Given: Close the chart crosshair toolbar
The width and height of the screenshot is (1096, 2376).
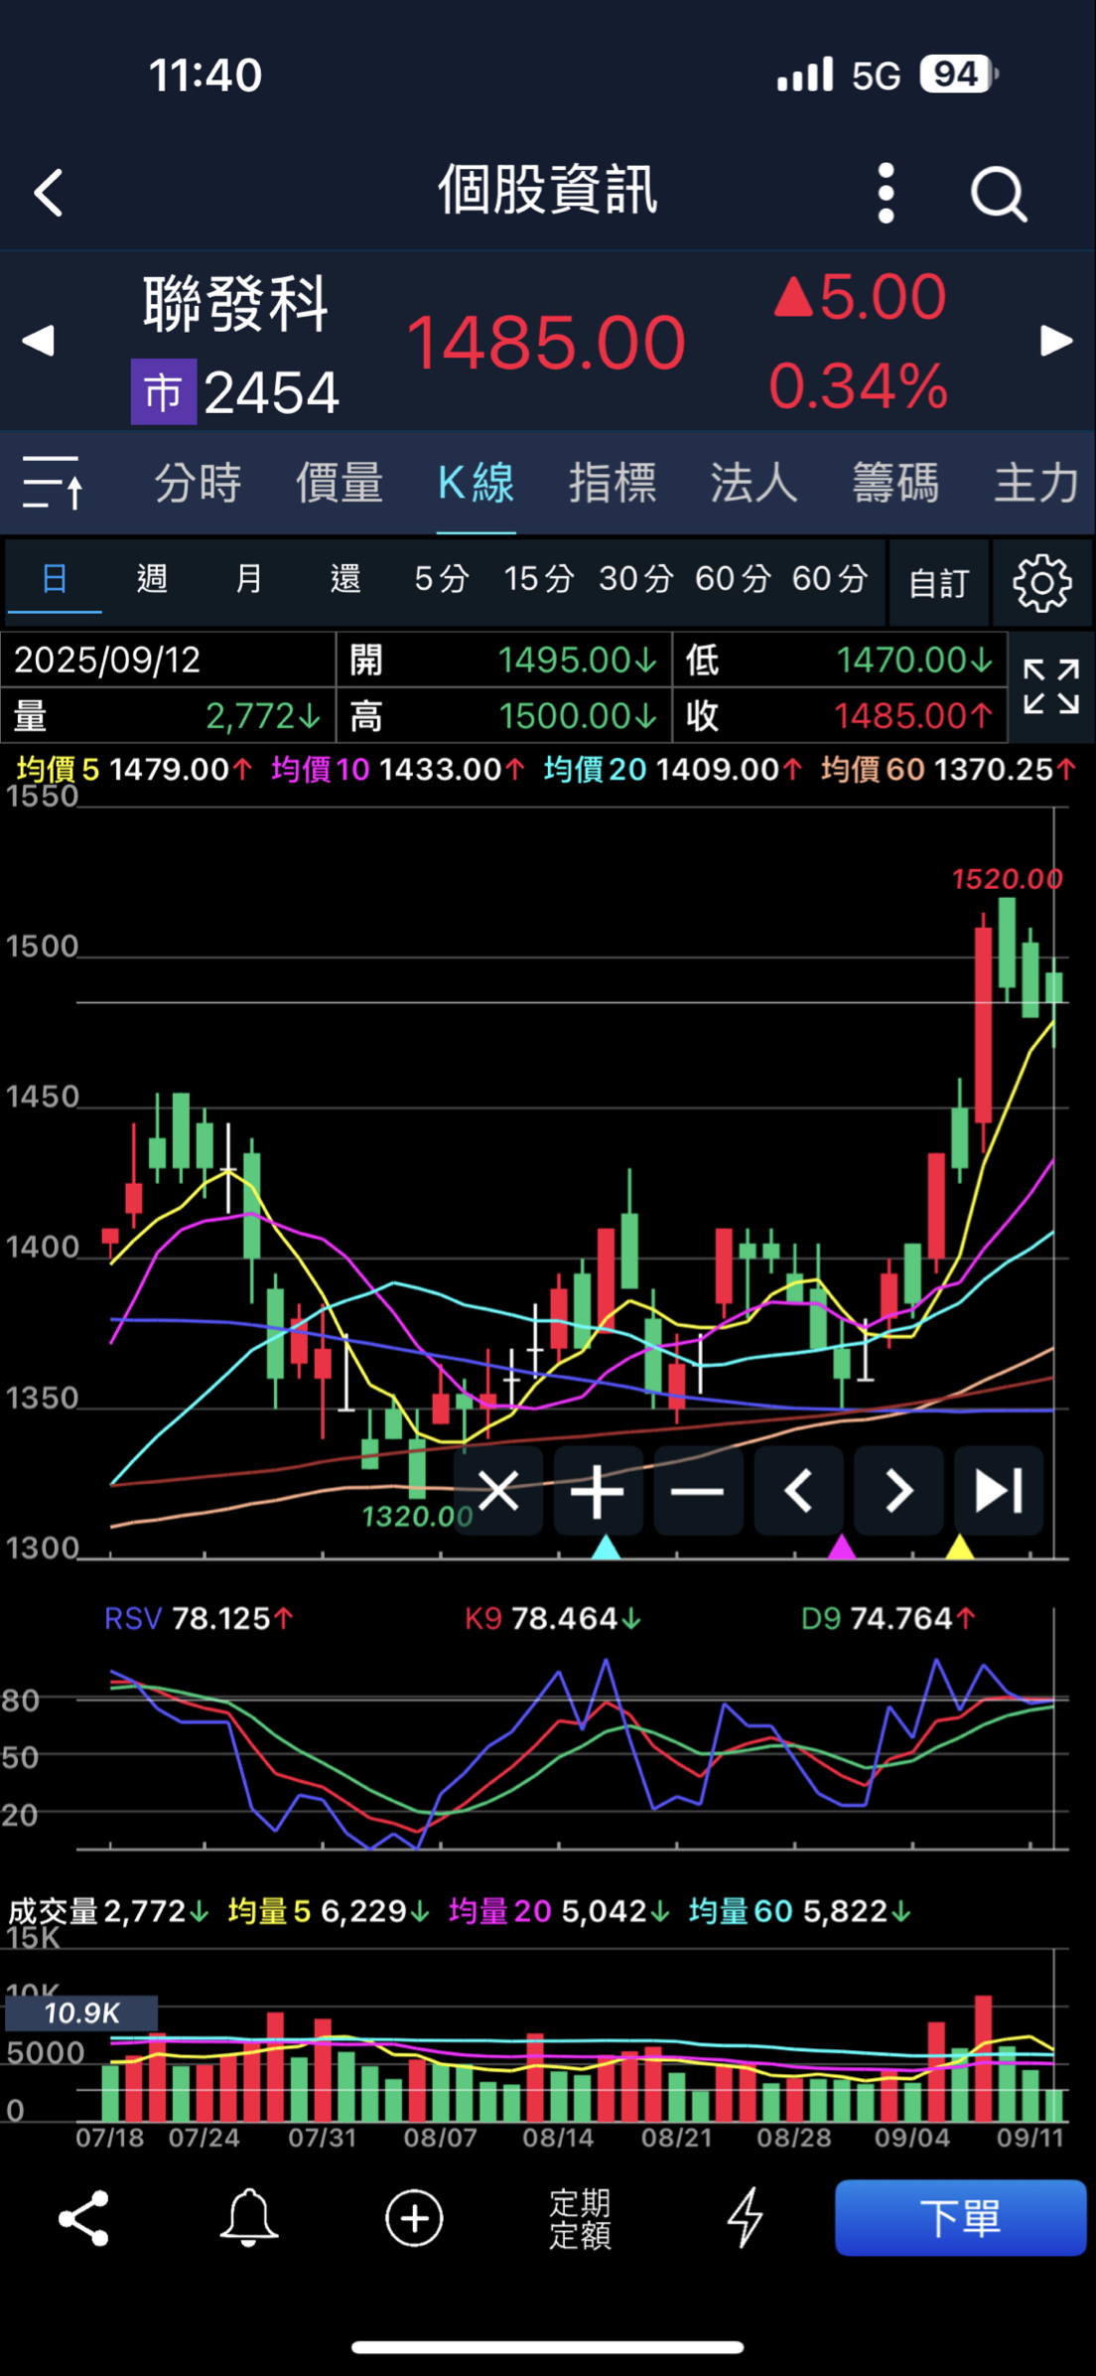Looking at the screenshot, I should tap(498, 1491).
